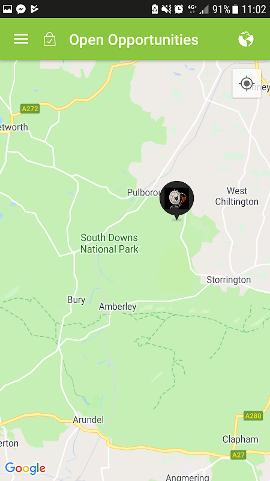Center map using my location button
270x481 pixels.
pos(247,84)
